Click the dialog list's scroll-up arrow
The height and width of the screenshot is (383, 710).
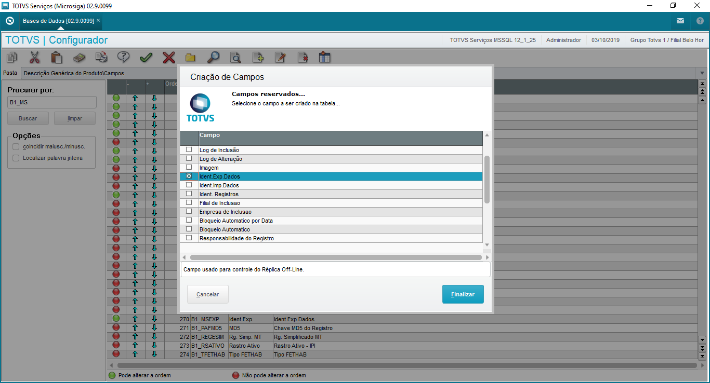coord(487,135)
